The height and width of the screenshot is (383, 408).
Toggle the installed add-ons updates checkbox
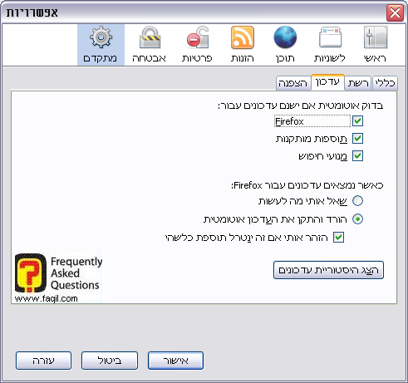click(x=357, y=139)
